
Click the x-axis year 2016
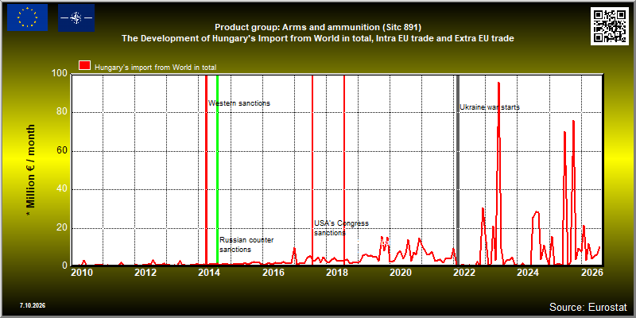273,272
